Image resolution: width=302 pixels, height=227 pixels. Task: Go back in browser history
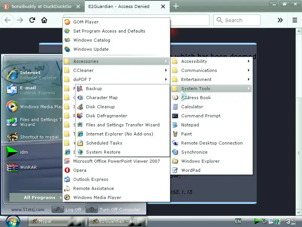point(8,20)
